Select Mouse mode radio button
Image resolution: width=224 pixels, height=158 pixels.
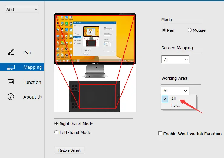click(189, 30)
